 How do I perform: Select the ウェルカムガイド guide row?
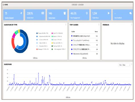(x=85, y=41)
